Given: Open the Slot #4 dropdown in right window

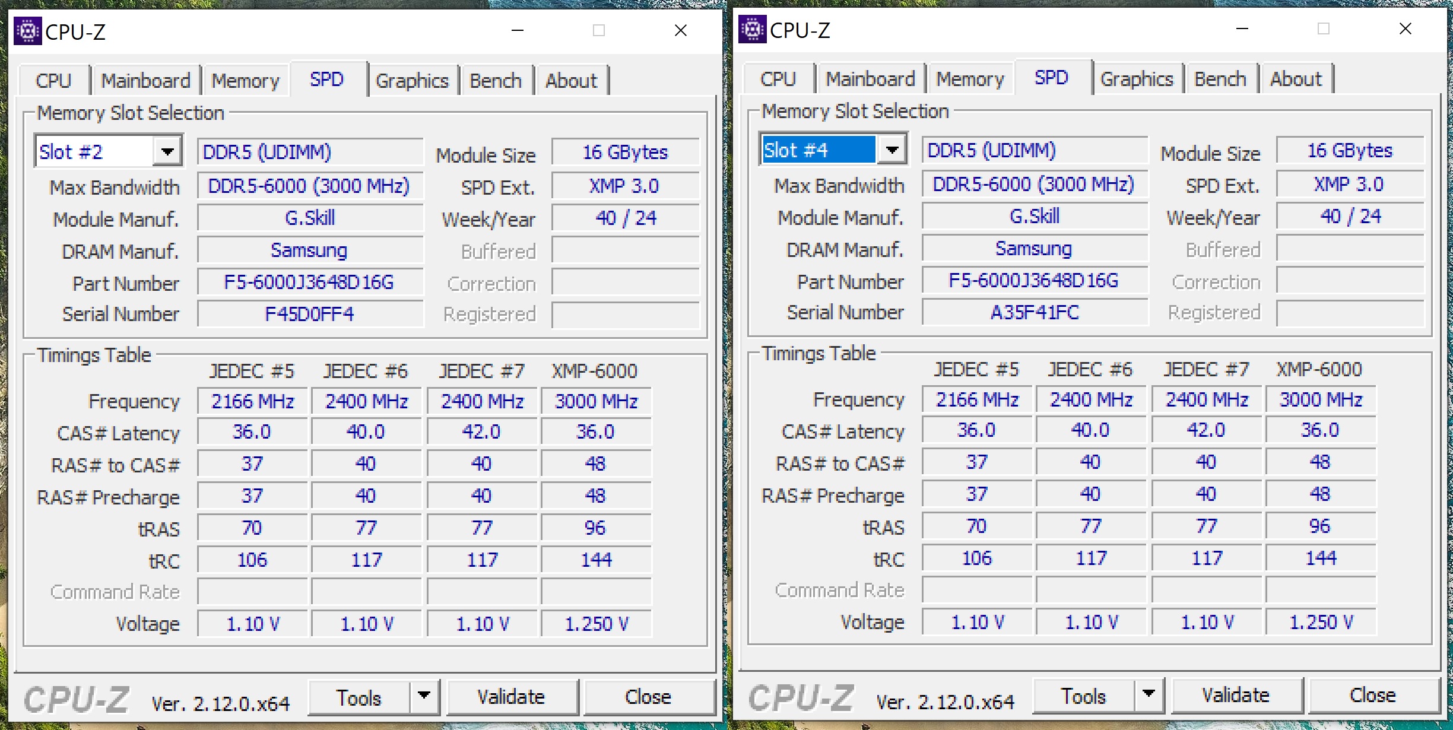Looking at the screenshot, I should [x=892, y=150].
